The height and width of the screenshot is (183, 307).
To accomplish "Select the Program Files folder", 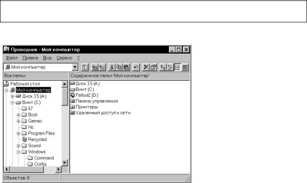I will [x=42, y=133].
